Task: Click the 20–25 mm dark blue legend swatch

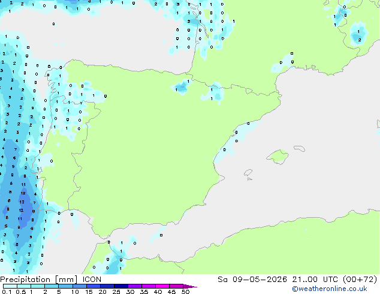Action: (x=107, y=286)
